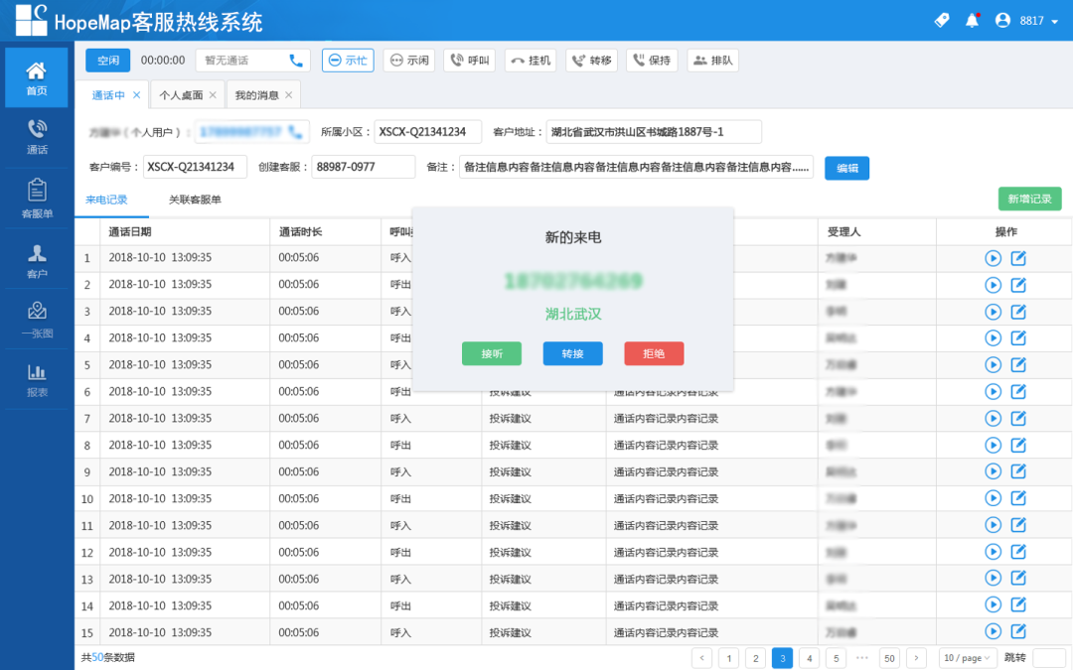Play the recording for row 1
This screenshot has height=670, width=1073.
pyautogui.click(x=993, y=258)
